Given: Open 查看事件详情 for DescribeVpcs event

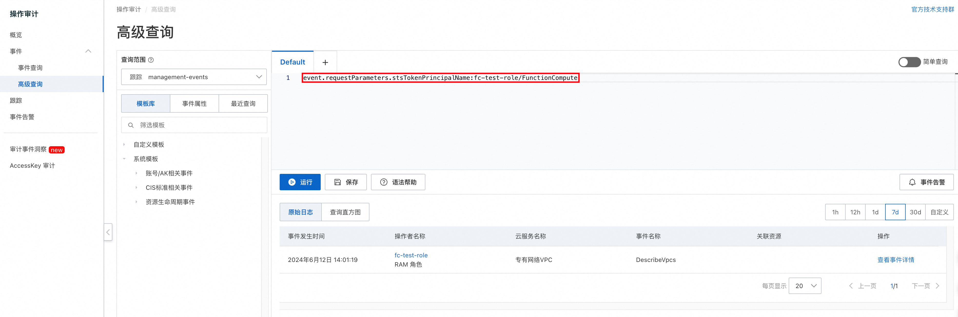Looking at the screenshot, I should tap(895, 260).
